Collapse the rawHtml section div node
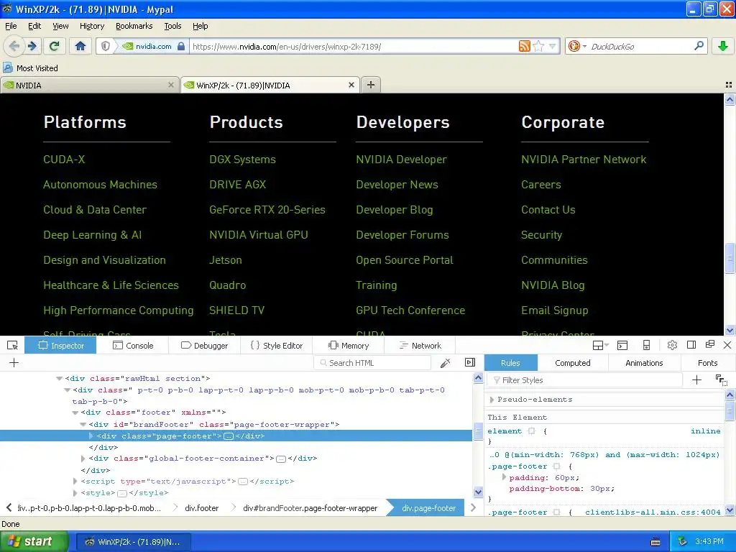This screenshot has width=736, height=552. point(59,378)
